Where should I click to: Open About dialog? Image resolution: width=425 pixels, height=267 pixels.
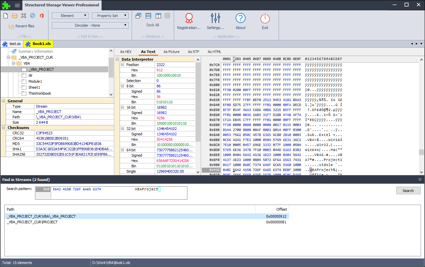point(241,21)
